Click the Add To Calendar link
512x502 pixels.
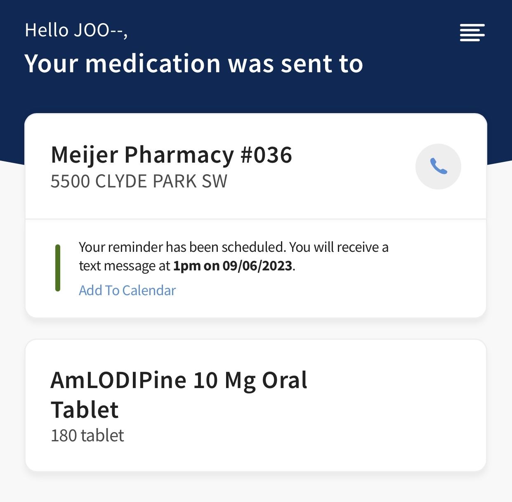click(x=127, y=290)
